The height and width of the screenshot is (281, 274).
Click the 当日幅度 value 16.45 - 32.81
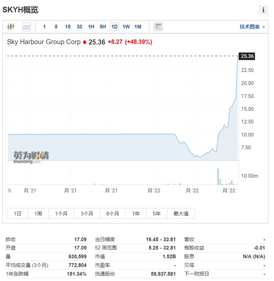[x=161, y=239]
